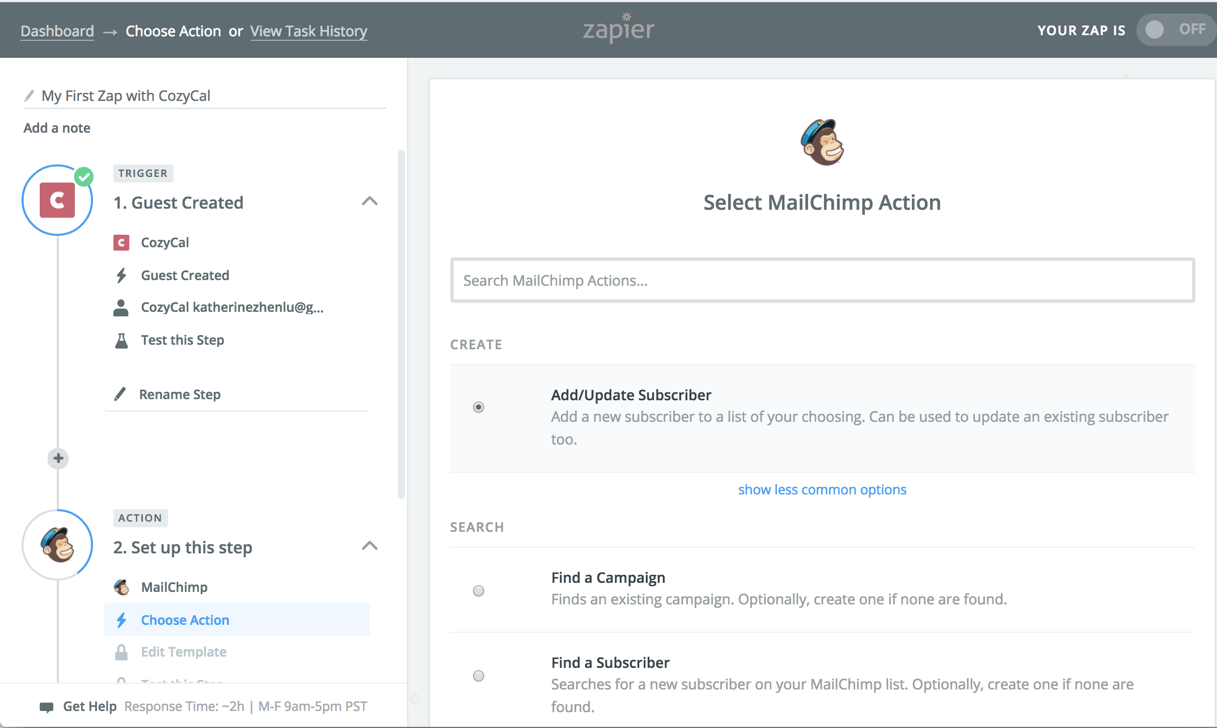Select the Find a Subscriber radio button
Screen dimensions: 1217x728
click(x=479, y=676)
